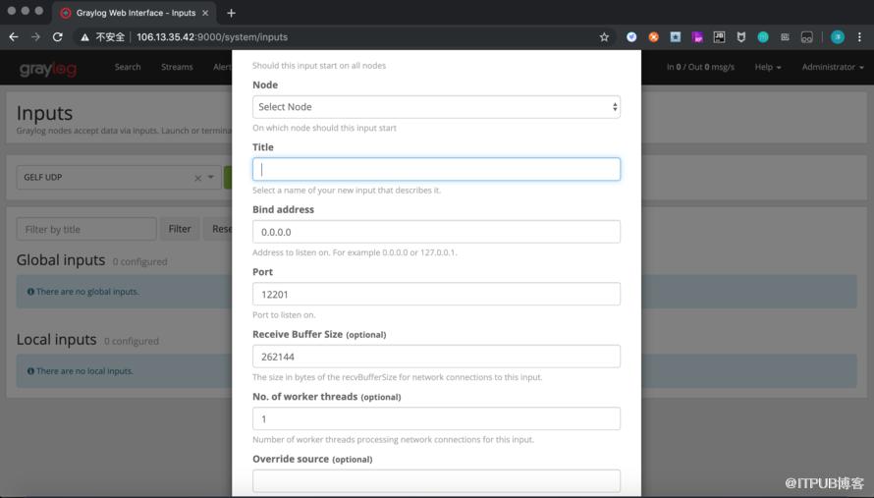
Task: Open the Streams nav item
Action: [x=177, y=67]
